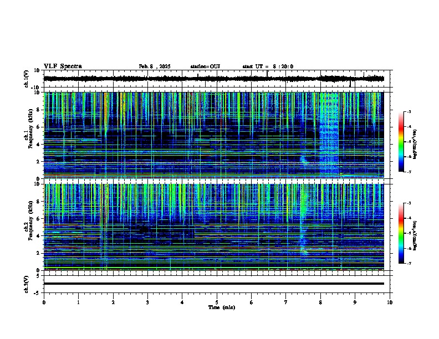This screenshot has width=439, height=339.
Task: Click the "4" kHz tick on ch.2 frequency axis
Action: tap(39, 236)
